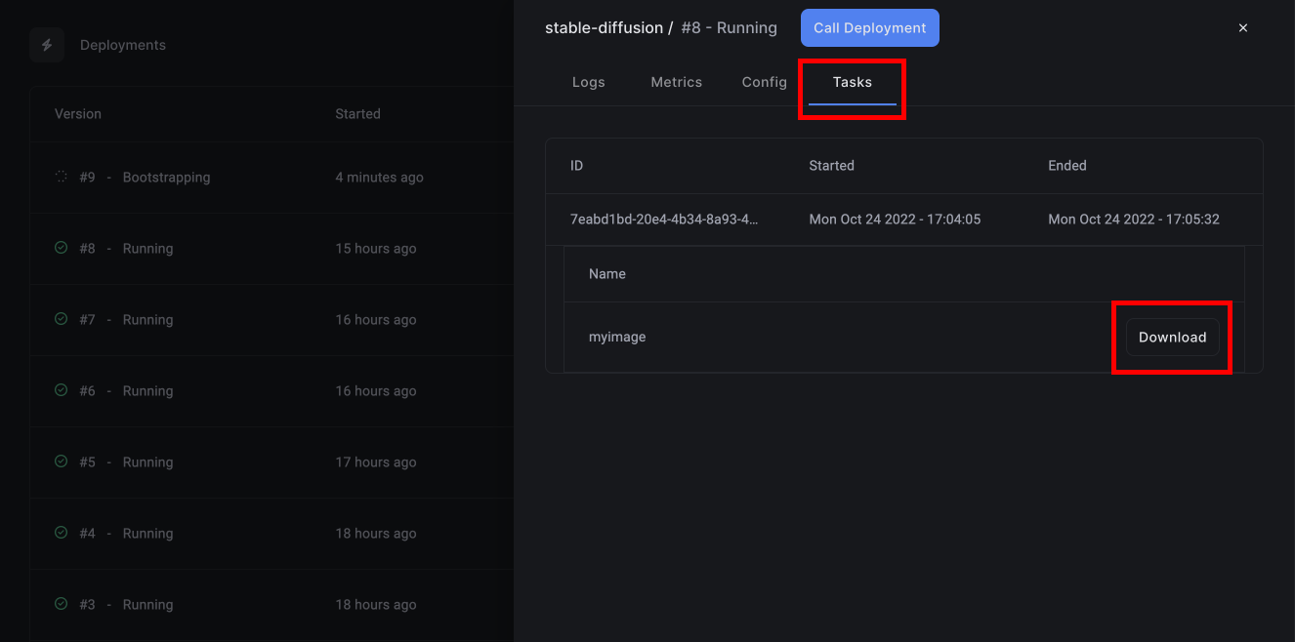Screen dimensions: 1295x642
Task: Click the green check icon for version #4
Action: click(60, 533)
